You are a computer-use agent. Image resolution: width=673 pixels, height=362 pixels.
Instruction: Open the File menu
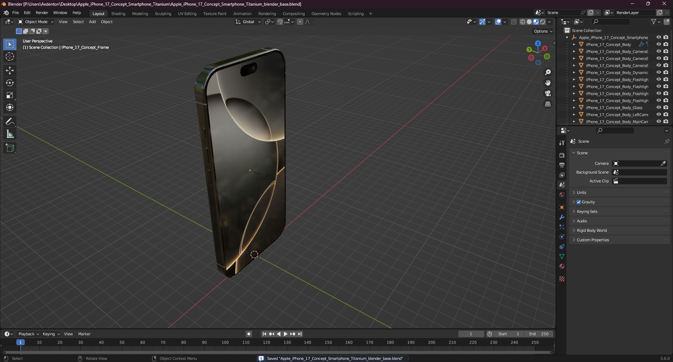[x=15, y=13]
